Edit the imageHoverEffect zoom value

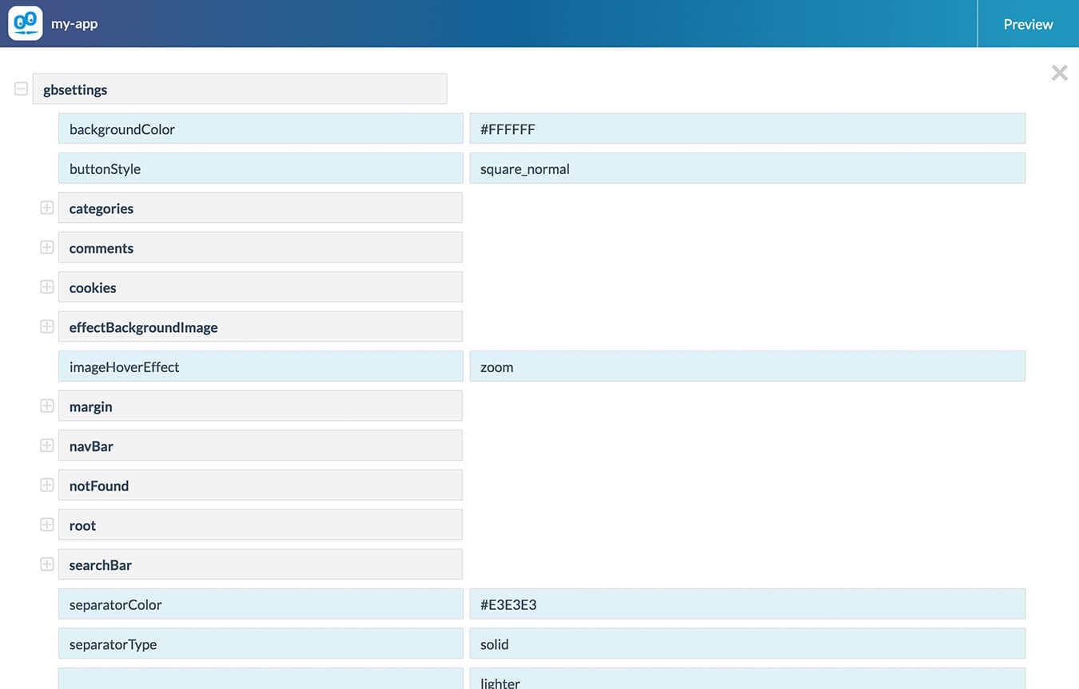click(x=747, y=366)
